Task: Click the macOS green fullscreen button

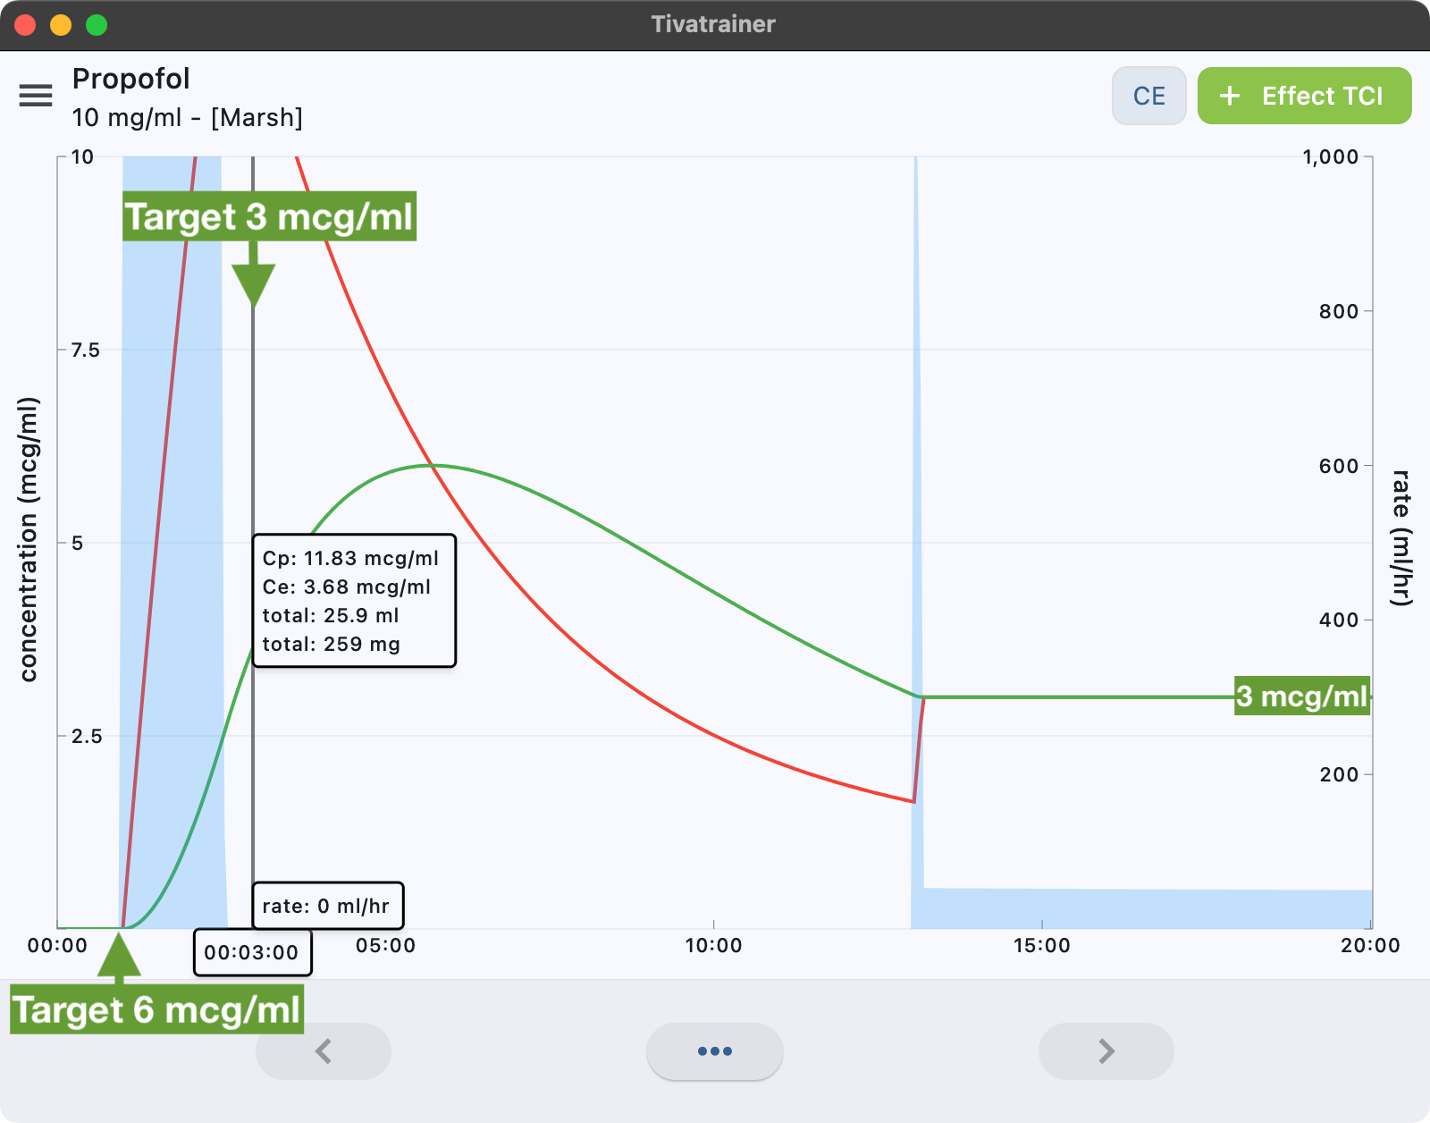Action: click(x=97, y=25)
